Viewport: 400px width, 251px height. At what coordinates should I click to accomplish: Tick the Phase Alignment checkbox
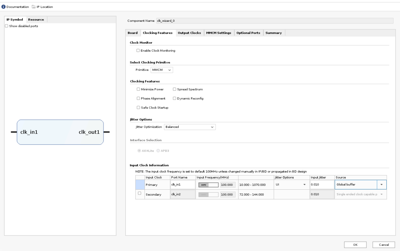(138, 98)
